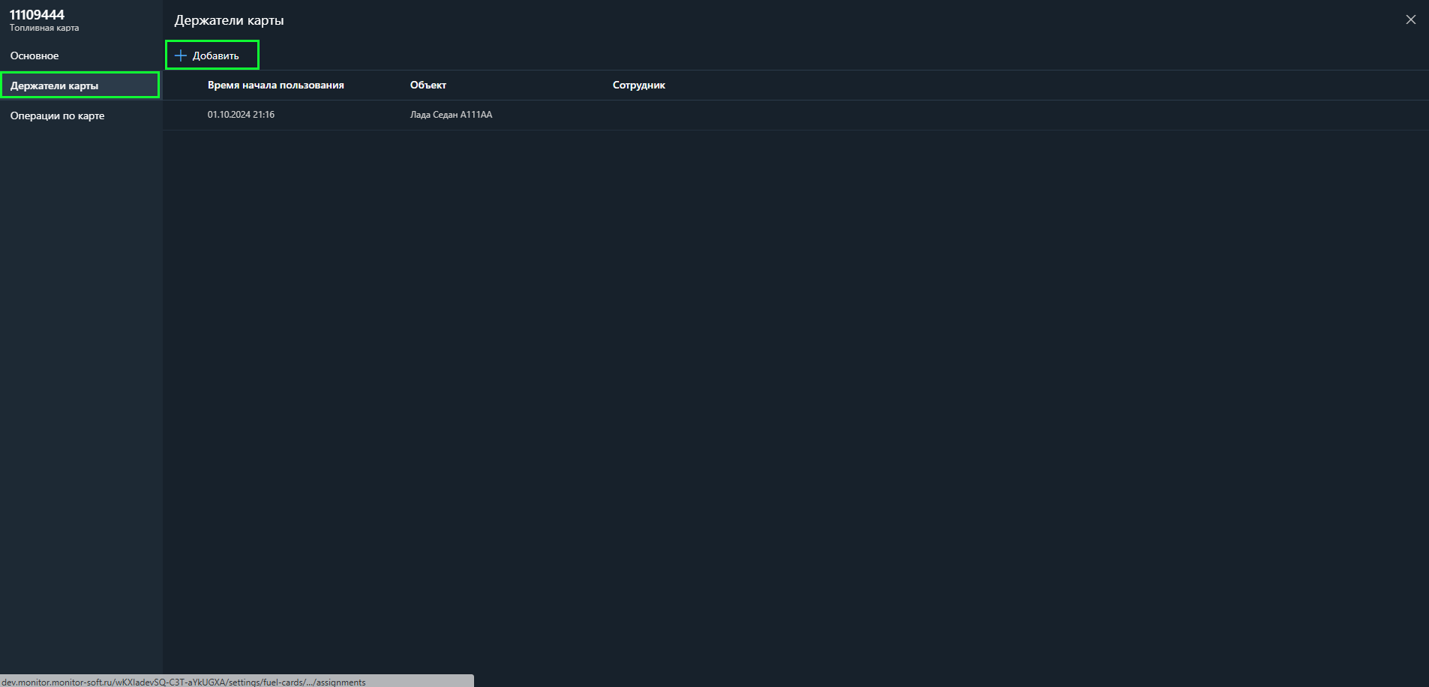Viewport: 1429px width, 687px height.
Task: Click the plus icon beside Добавить
Action: (x=180, y=55)
